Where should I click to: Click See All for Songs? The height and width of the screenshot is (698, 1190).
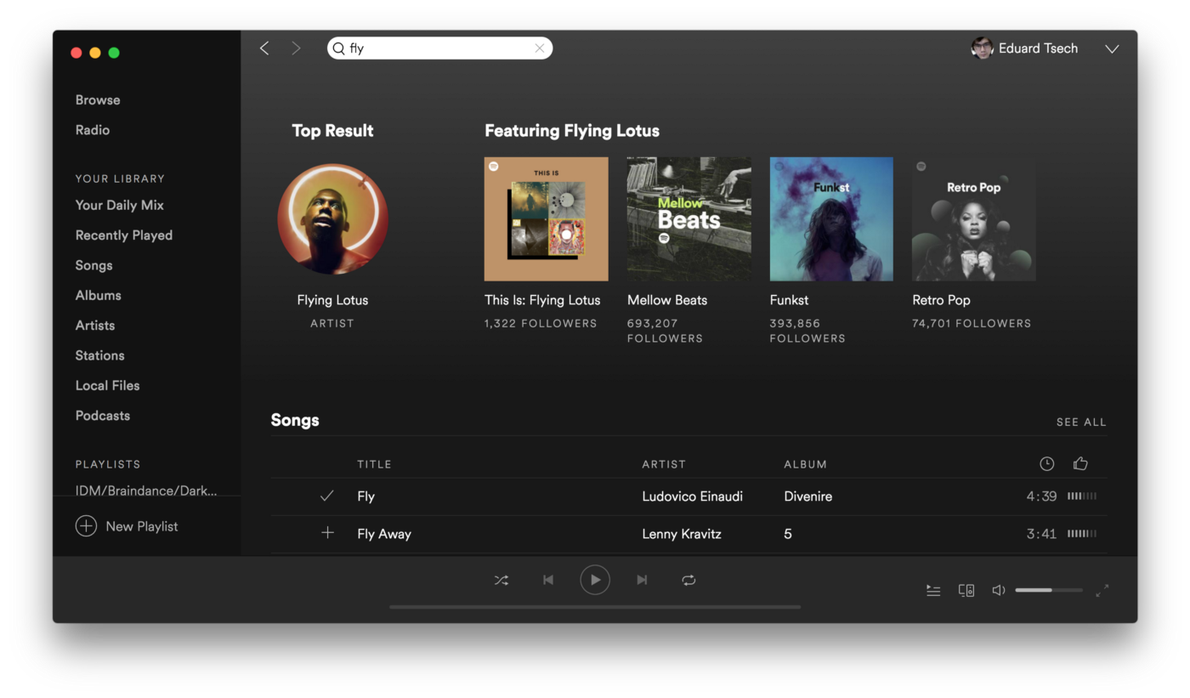click(x=1081, y=422)
